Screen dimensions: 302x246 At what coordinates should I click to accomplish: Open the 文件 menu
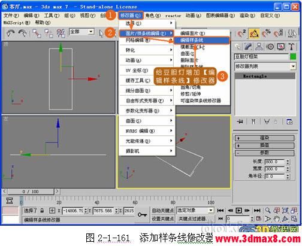pos(11,16)
